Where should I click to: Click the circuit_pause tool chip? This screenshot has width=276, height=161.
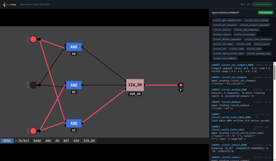(261, 44)
